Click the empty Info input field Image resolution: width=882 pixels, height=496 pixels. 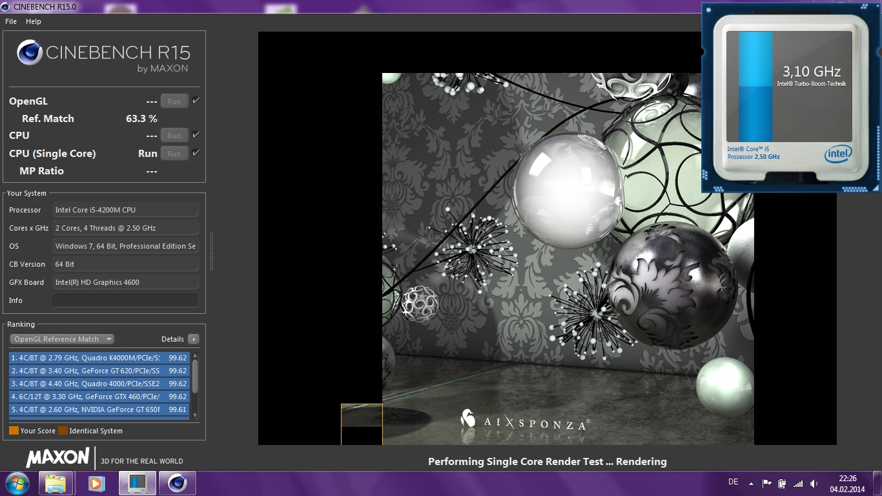[x=125, y=300]
